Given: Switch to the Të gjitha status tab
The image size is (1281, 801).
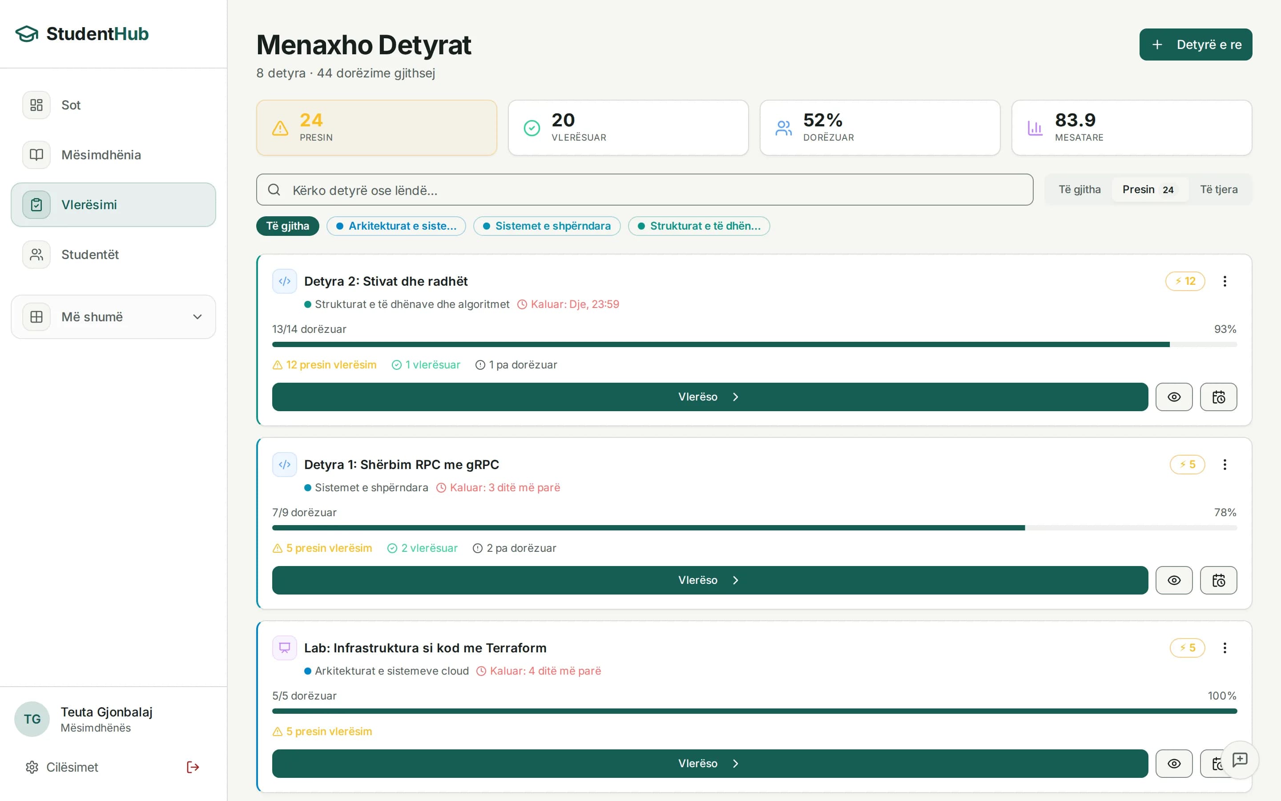Looking at the screenshot, I should [x=1080, y=189].
